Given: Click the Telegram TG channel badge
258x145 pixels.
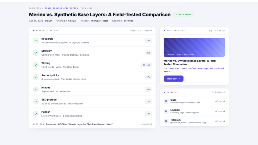Looking at the screenshot, I should 166,121.
